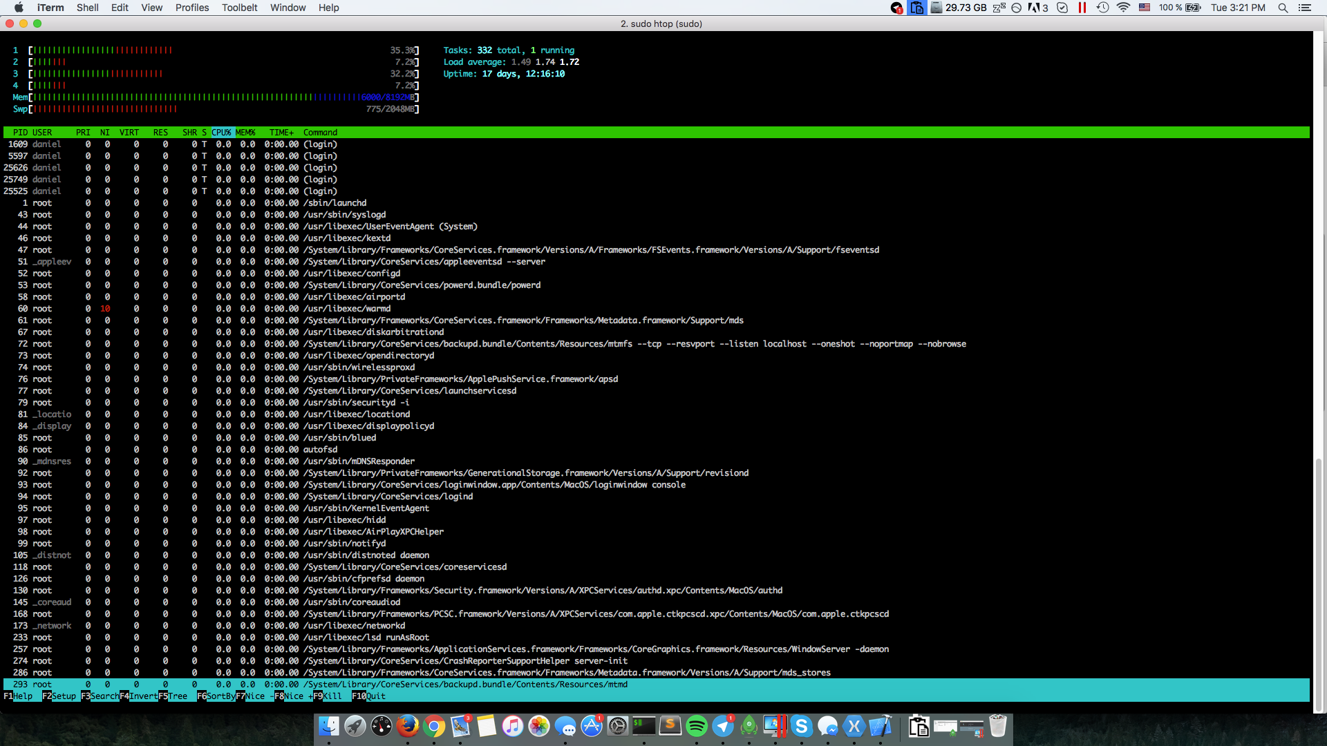Screen dimensions: 1327x746
Task: Select the /usr/libexec/warmd process row
Action: pos(657,309)
